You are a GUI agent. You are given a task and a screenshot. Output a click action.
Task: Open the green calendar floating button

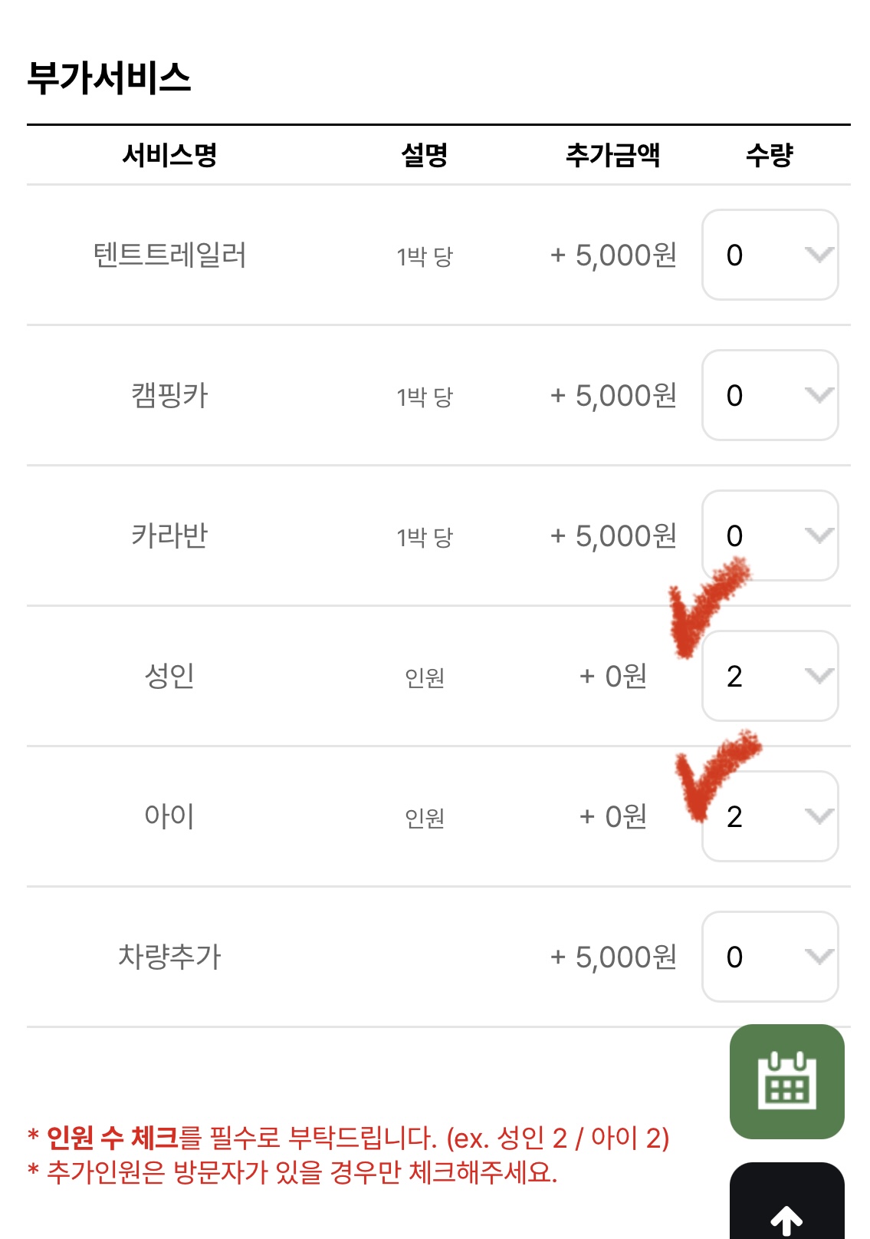pyautogui.click(x=786, y=1081)
